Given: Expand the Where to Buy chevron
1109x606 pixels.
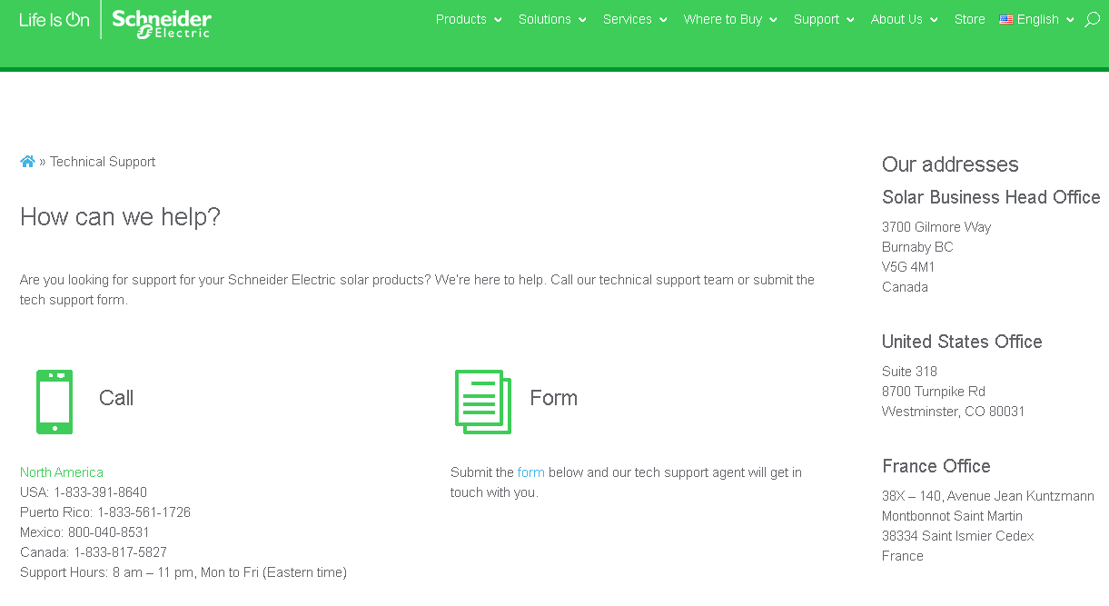Looking at the screenshot, I should [x=773, y=20].
